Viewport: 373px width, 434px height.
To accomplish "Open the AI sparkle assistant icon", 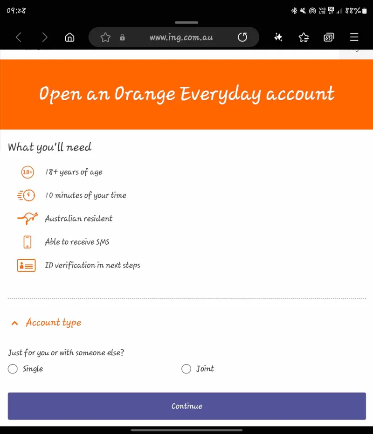I will tap(278, 37).
